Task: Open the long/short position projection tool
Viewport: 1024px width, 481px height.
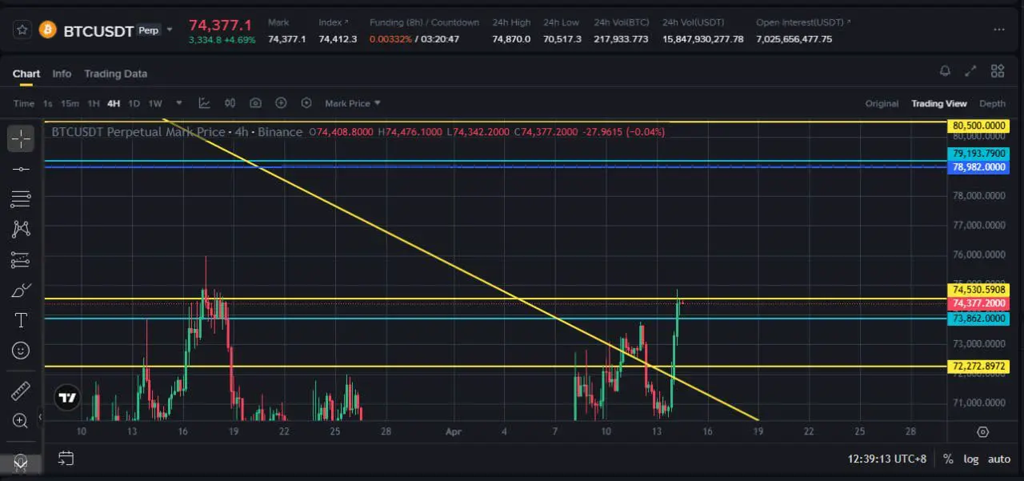Action: click(21, 259)
